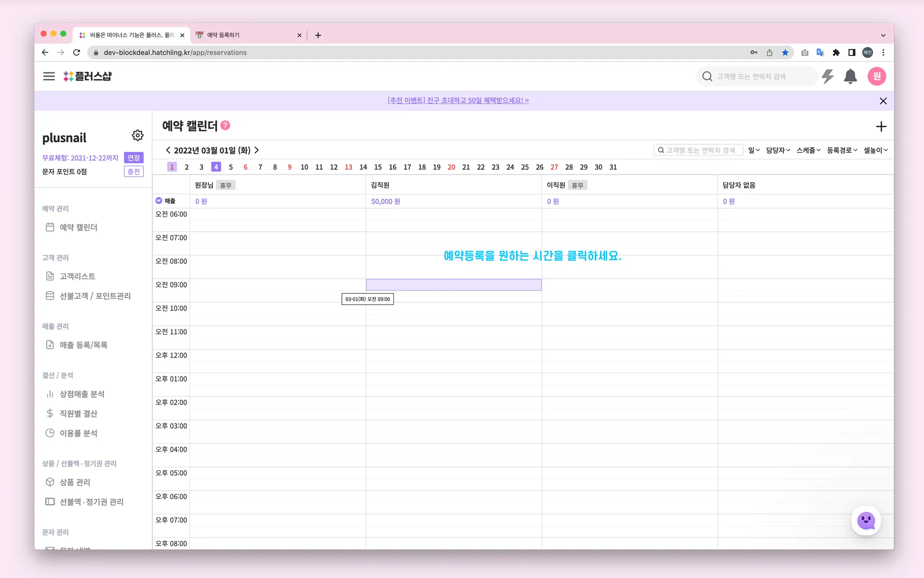Open 상점매출 분석 menu item
924x578 pixels.
coord(82,394)
